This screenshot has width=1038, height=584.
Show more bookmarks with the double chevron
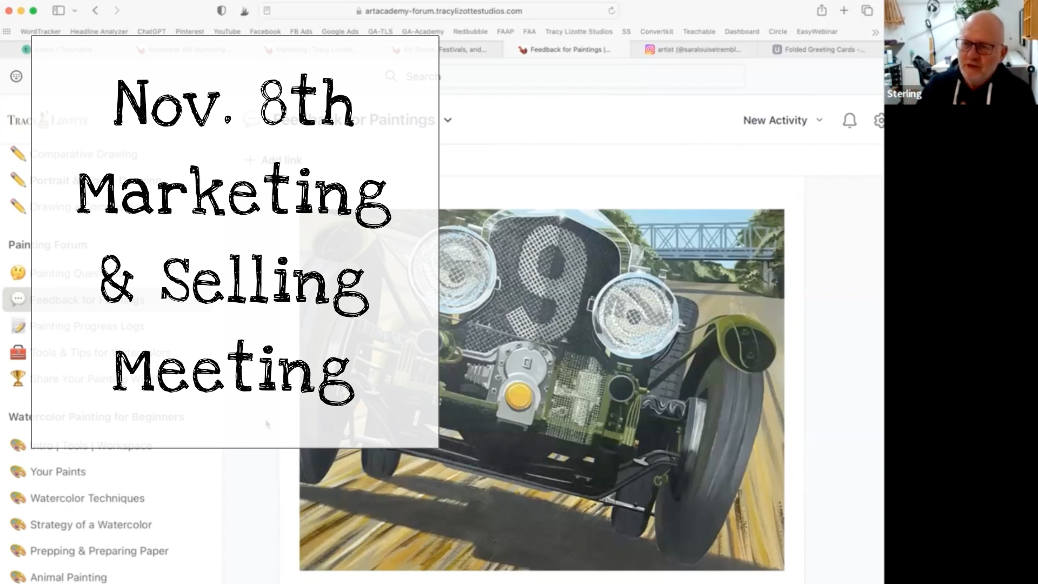point(875,32)
